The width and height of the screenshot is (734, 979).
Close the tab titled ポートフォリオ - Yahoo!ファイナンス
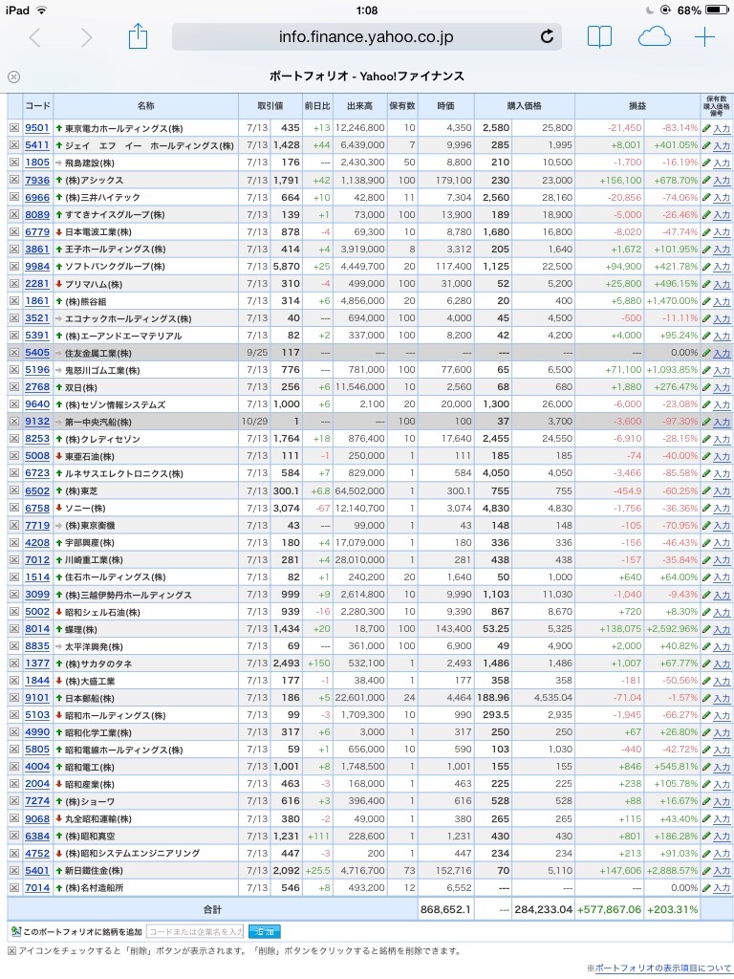pyautogui.click(x=13, y=76)
